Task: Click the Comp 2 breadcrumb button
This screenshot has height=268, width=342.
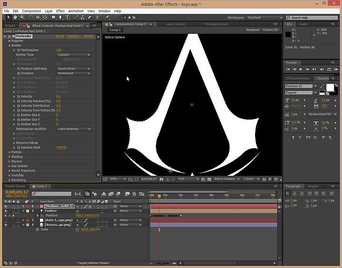Action: point(115,30)
